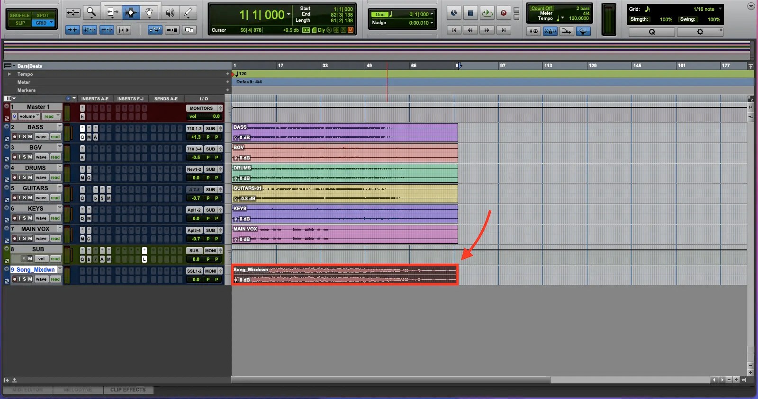Enable SHUFFLE edit mode
Viewport: 758px width, 399px height.
pos(19,15)
